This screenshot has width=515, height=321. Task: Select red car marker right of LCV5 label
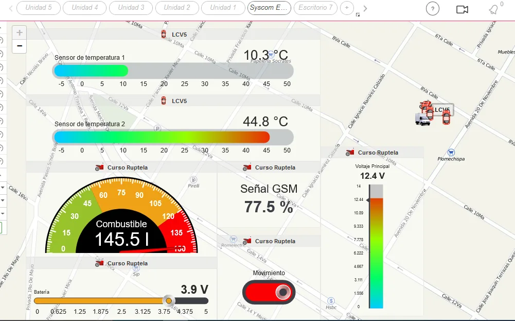click(446, 117)
